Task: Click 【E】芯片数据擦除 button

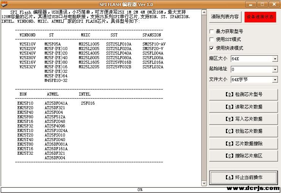Action: point(243,143)
